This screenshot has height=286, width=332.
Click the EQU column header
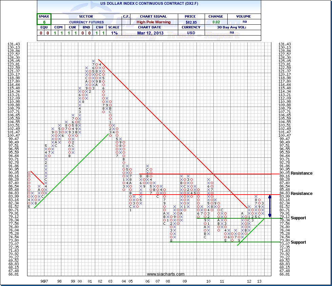(x=44, y=27)
